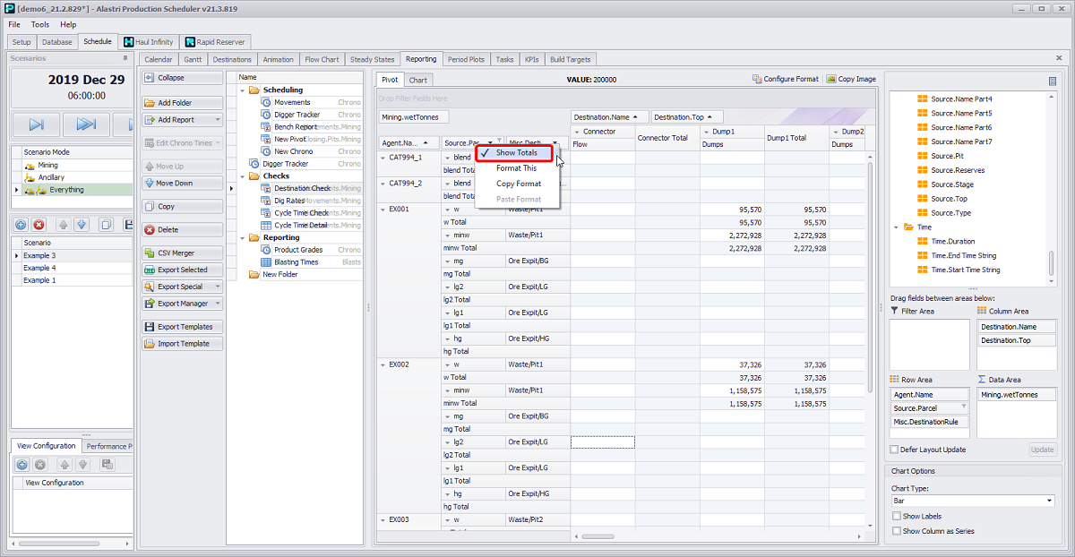Enable Show Column as Series
Viewport: 1075px width, 557px height.
point(898,531)
